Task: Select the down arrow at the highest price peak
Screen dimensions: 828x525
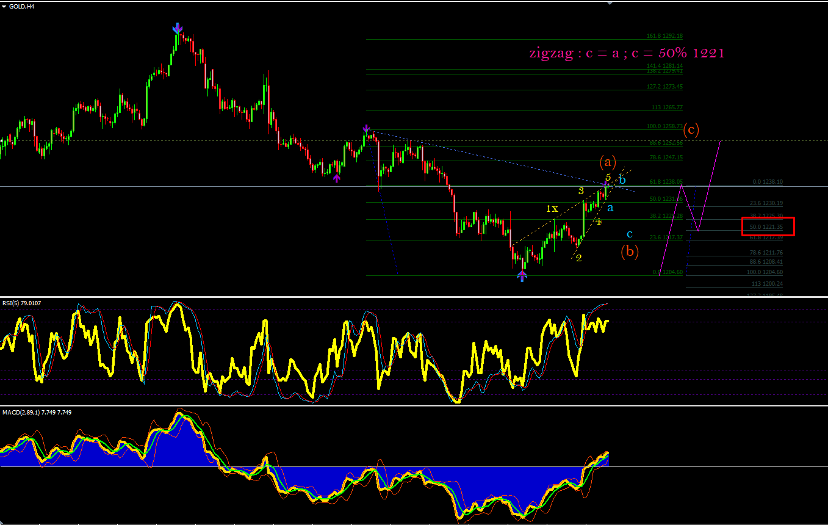Action: [x=177, y=28]
